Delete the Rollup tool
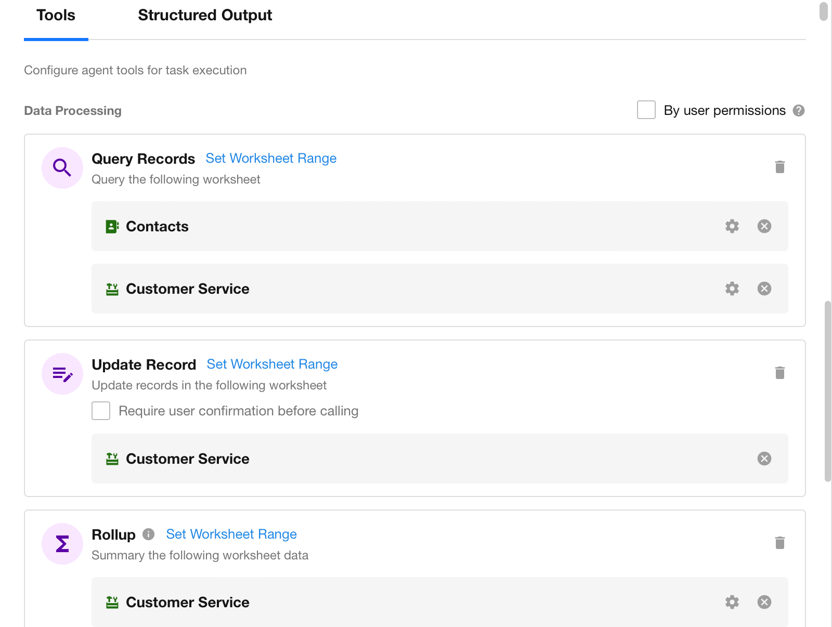832x627 pixels. (779, 543)
